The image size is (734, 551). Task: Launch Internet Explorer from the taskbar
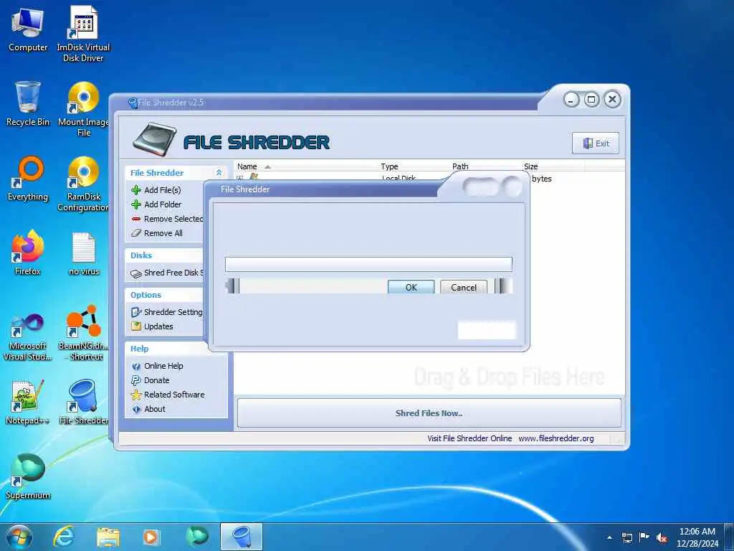pyautogui.click(x=64, y=537)
